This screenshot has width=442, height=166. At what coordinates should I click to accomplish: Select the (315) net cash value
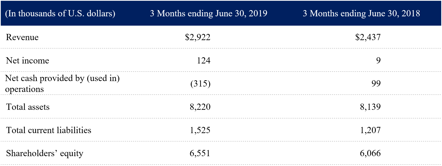click(200, 84)
